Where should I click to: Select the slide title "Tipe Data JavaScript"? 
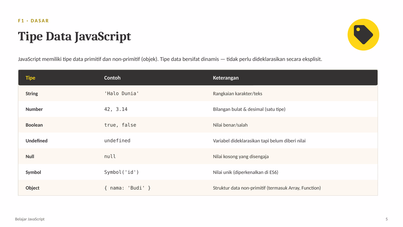74,36
